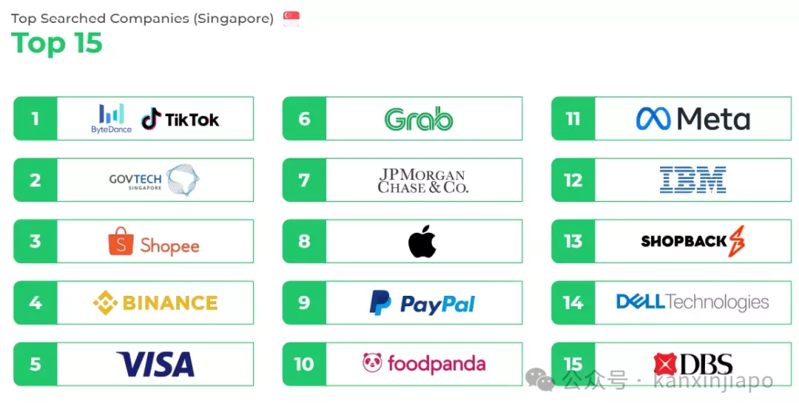This screenshot has width=799, height=412.
Task: Click the TikTok logo
Action: point(181,119)
